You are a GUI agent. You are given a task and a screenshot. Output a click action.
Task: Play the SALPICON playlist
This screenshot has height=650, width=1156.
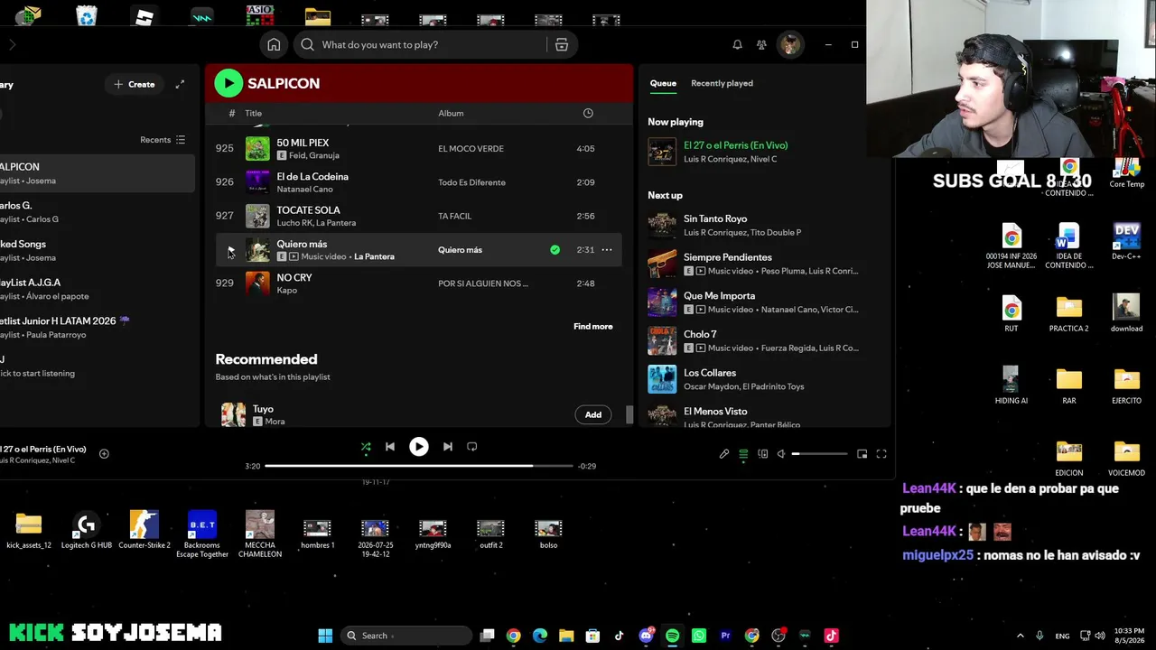pos(228,83)
